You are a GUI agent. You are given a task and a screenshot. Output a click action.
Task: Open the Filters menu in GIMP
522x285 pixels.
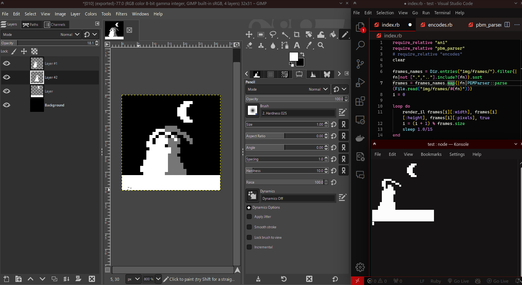pyautogui.click(x=121, y=14)
